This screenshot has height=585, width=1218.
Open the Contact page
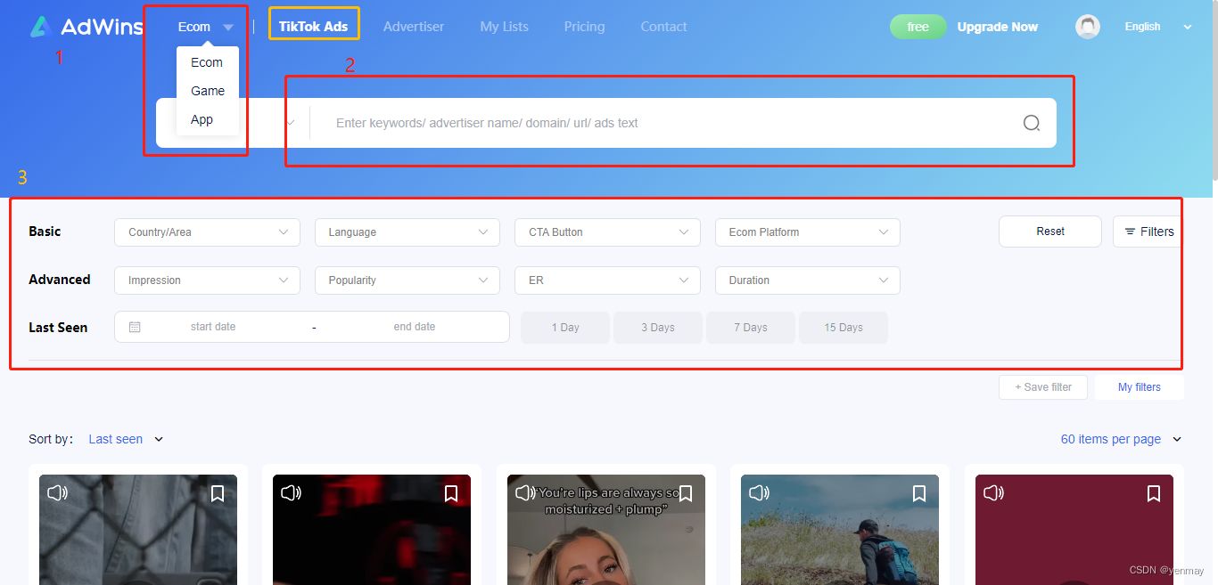pos(664,27)
